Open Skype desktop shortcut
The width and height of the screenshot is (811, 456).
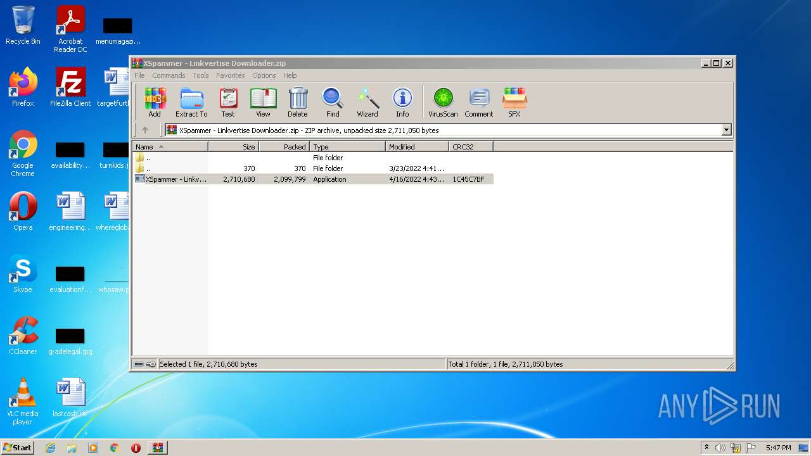coord(23,273)
